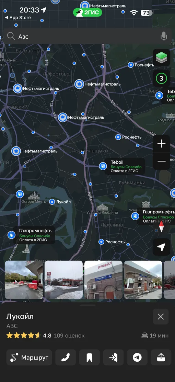
Task: Go back to App Store link
Action: pyautogui.click(x=18, y=18)
